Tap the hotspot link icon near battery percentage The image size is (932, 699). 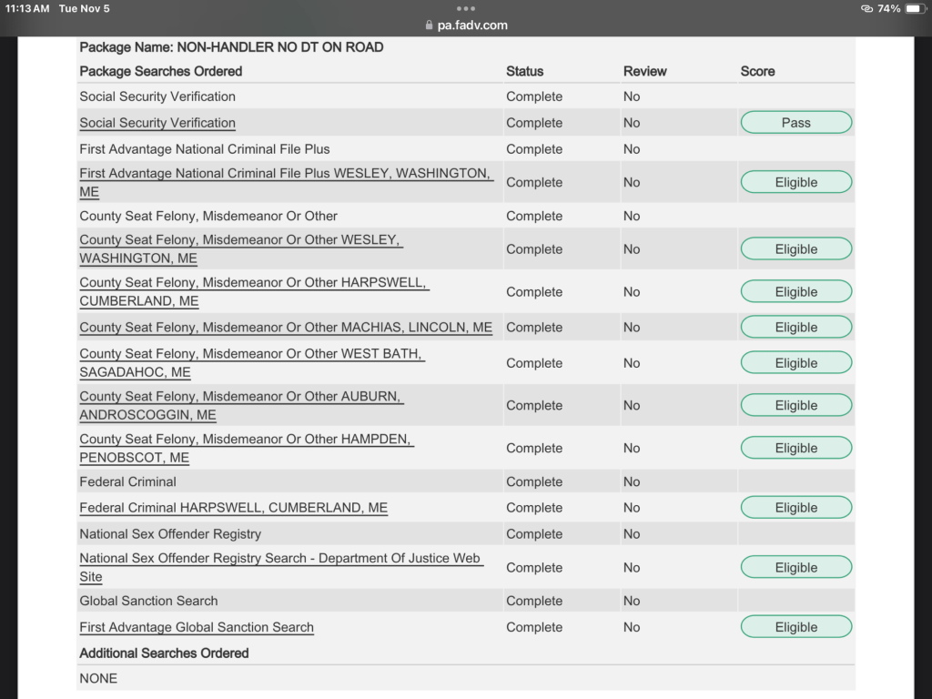(x=866, y=8)
